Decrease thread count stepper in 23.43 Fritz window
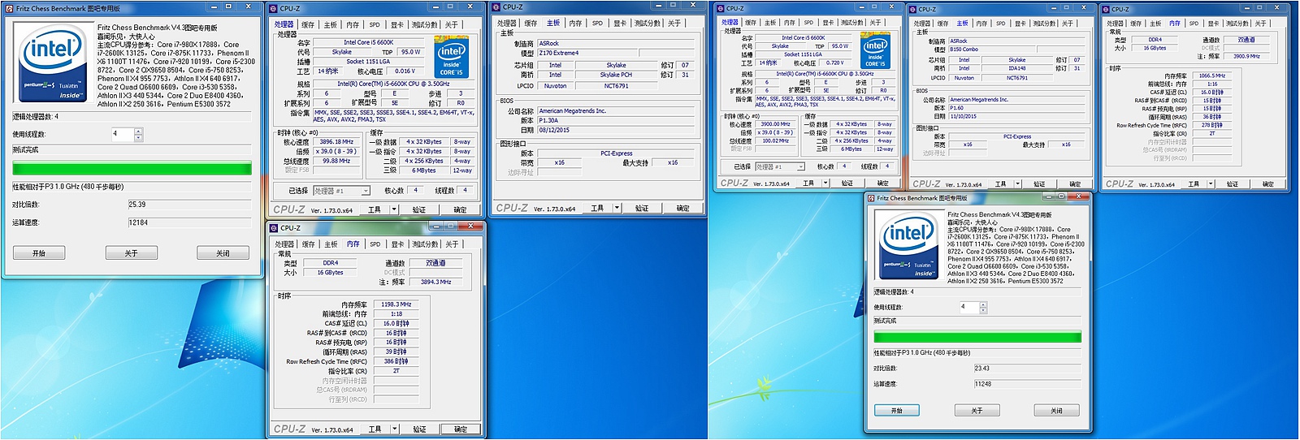Screen dimensions: 1300x440 coord(983,310)
